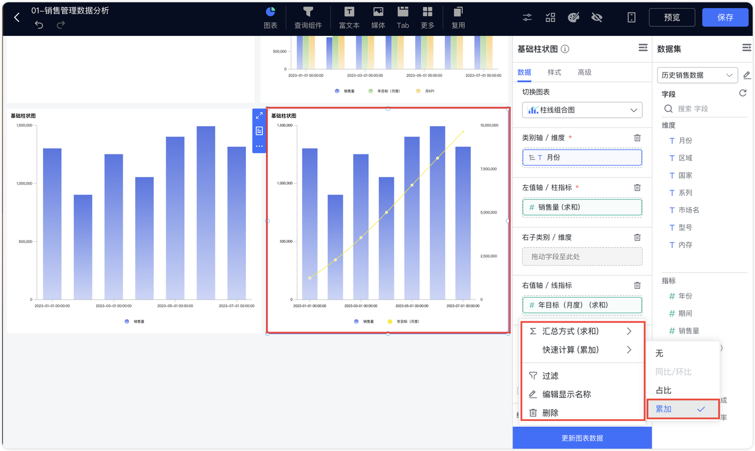Toggle the hidden-eye visibility icon in top bar
The image size is (755, 451).
click(x=596, y=18)
